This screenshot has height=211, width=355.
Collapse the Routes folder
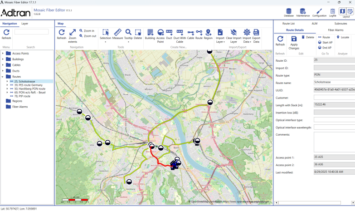pos(3,77)
